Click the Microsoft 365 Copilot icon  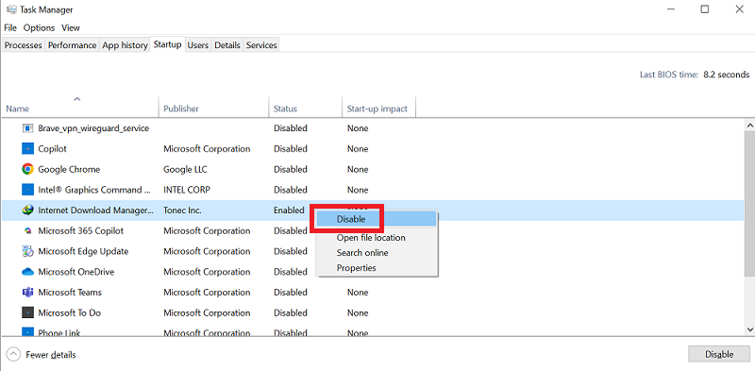click(28, 230)
